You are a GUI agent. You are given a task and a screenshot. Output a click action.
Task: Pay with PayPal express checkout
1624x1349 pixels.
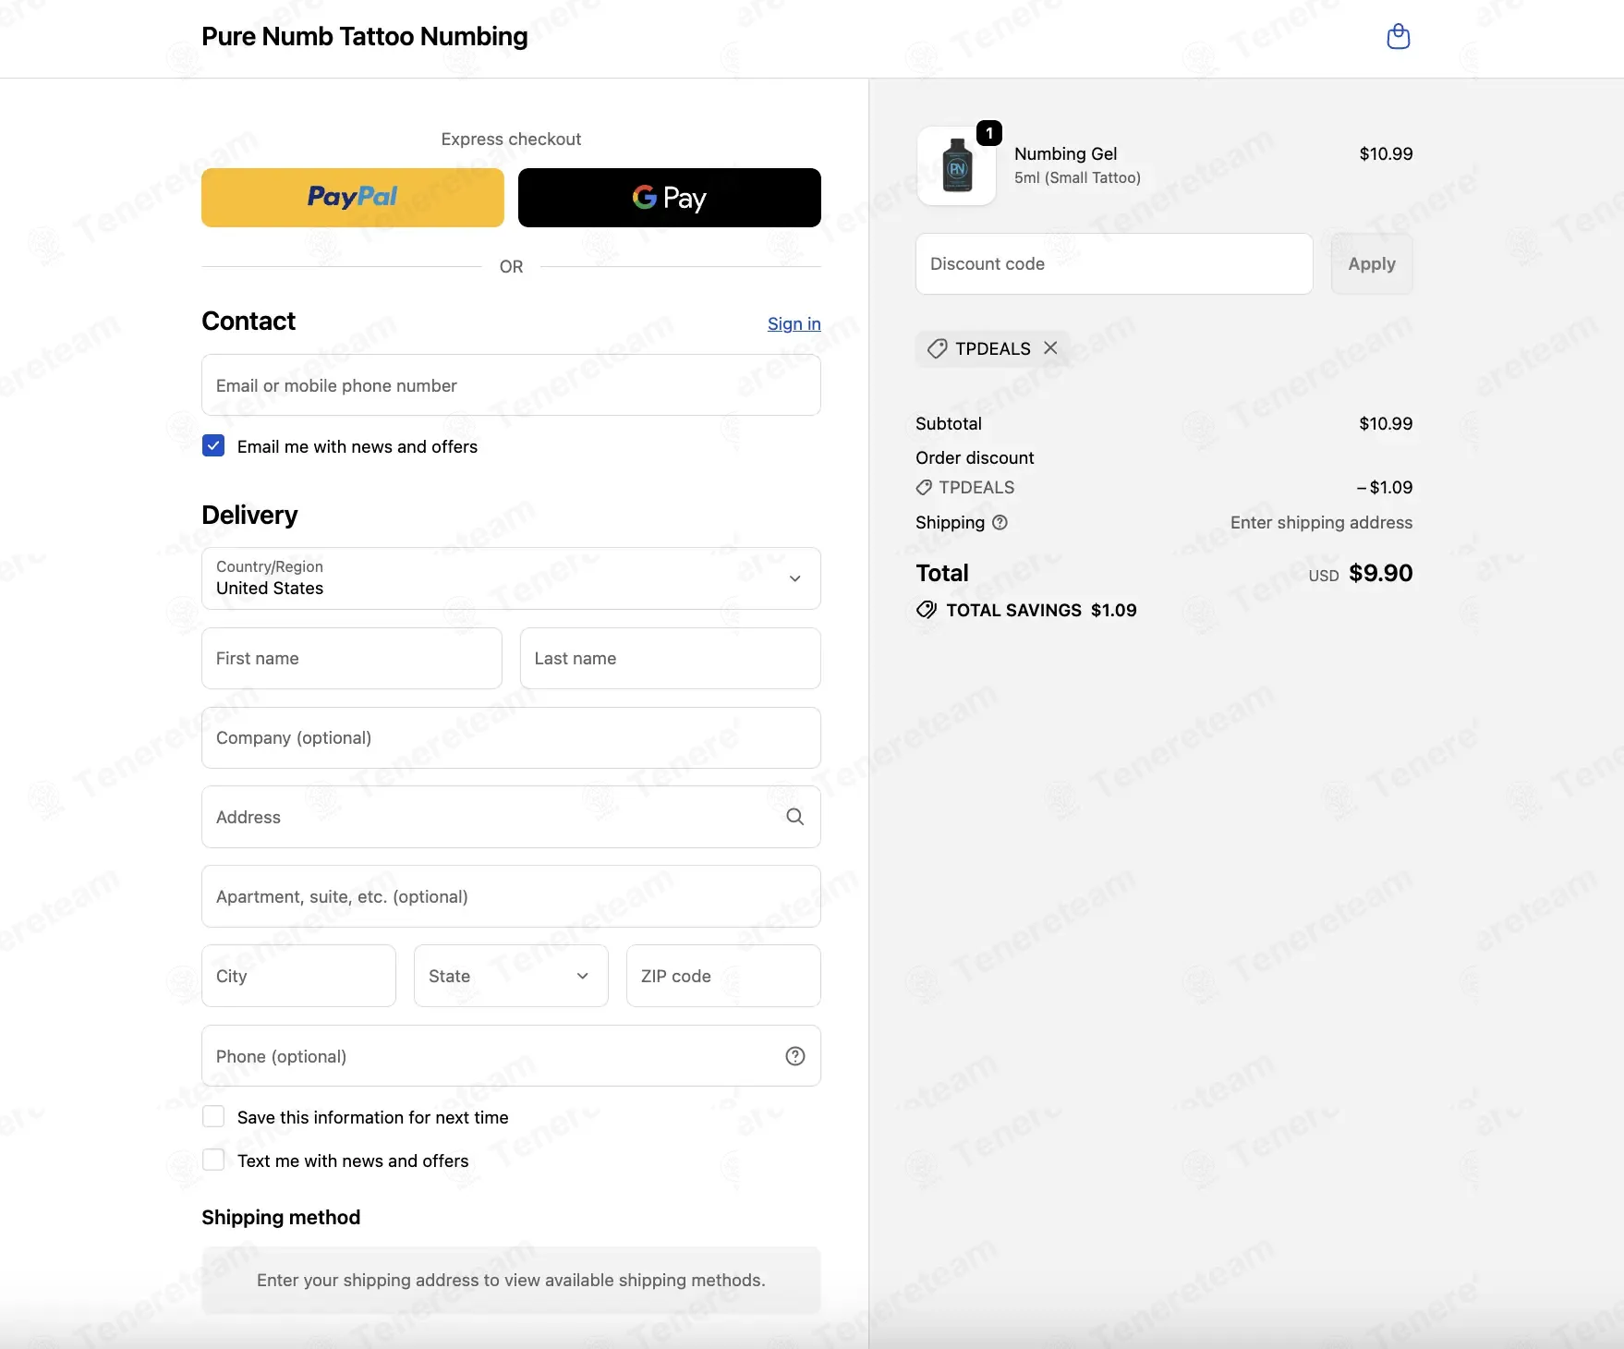353,198
